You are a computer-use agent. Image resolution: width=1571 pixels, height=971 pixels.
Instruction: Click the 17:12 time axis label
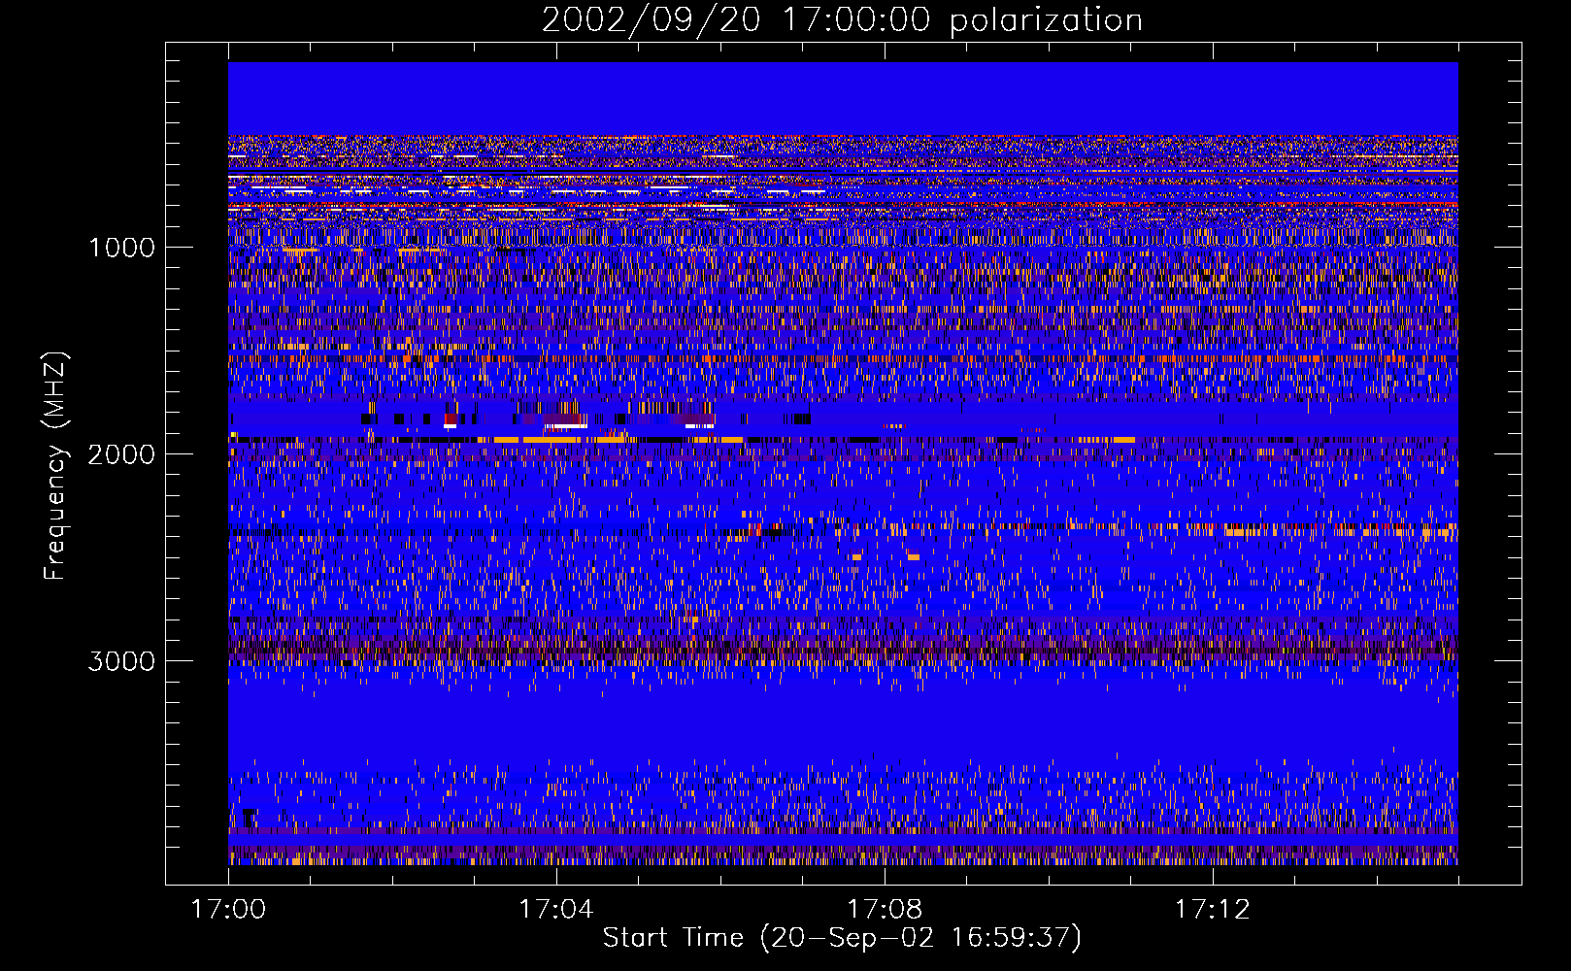(x=1212, y=910)
